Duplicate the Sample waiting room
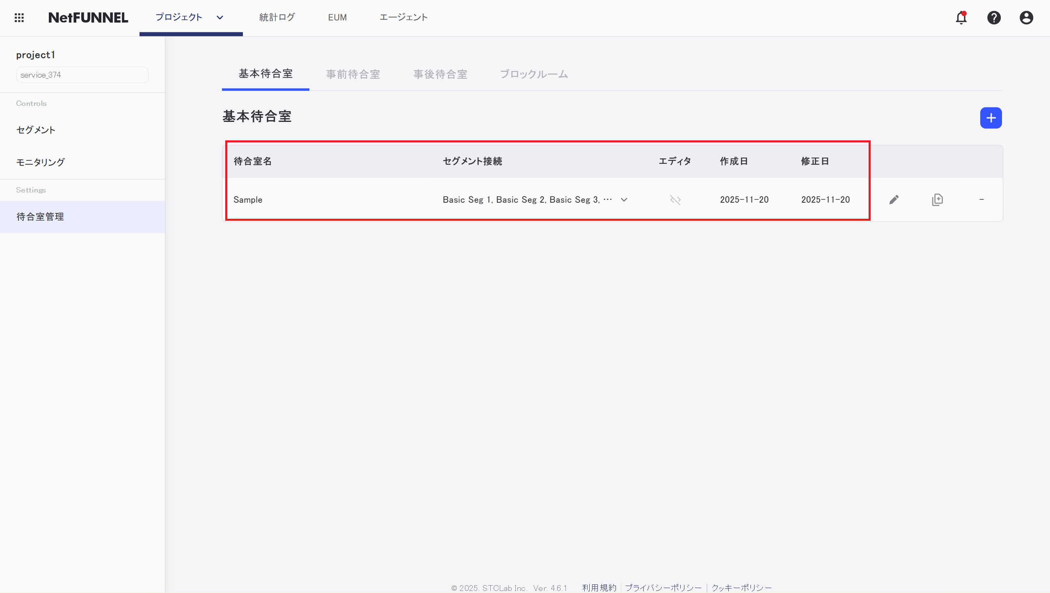This screenshot has height=593, width=1050. [938, 199]
